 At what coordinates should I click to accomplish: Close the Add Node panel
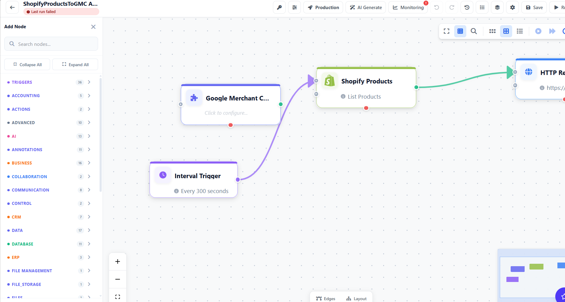tap(93, 27)
